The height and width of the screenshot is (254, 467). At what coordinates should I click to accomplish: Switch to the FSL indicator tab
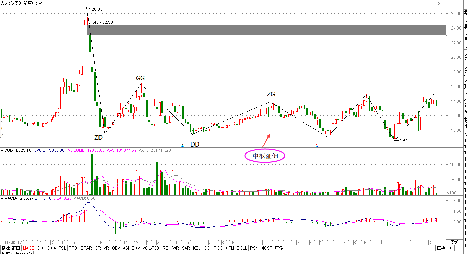pyautogui.click(x=62, y=248)
